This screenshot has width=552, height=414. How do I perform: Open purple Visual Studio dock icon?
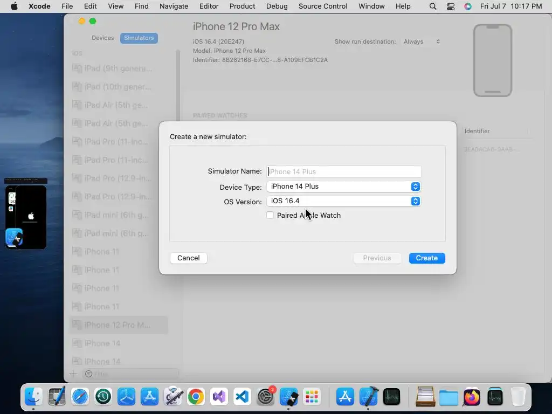(219, 397)
